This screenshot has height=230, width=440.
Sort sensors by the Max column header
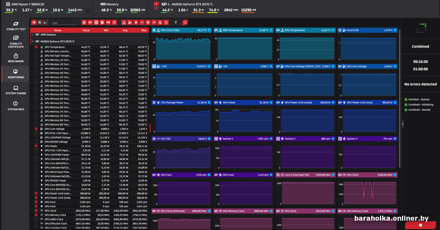coord(144,30)
